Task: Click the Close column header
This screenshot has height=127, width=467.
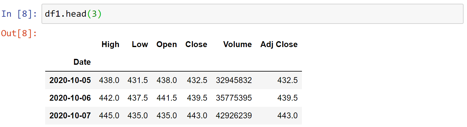Action: pos(196,45)
